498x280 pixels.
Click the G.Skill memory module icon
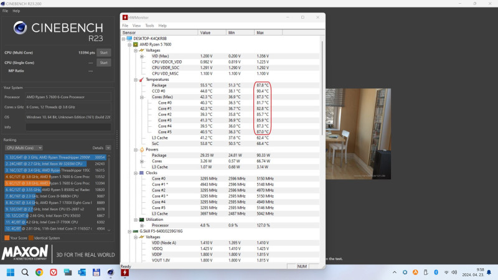click(x=135, y=231)
